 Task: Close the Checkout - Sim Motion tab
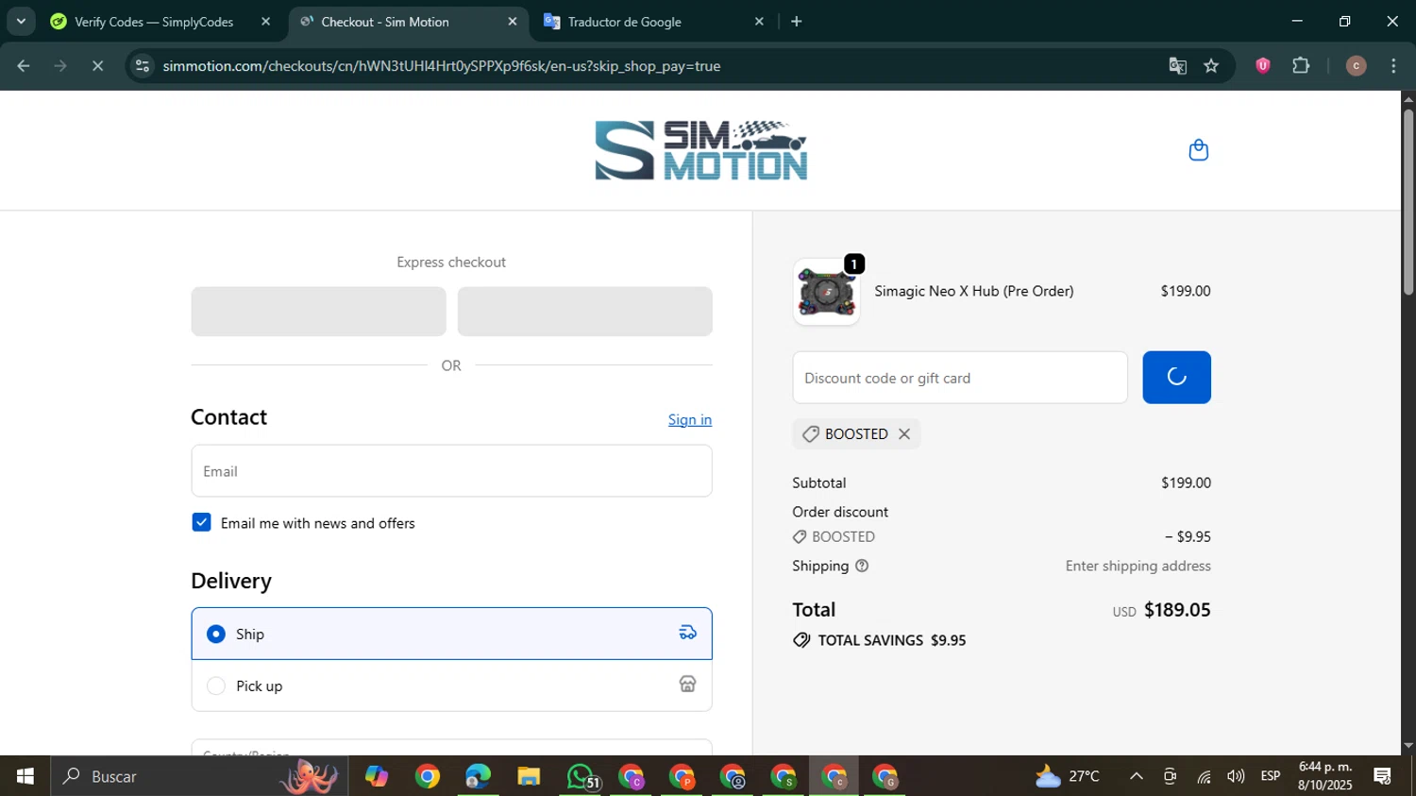(513, 22)
